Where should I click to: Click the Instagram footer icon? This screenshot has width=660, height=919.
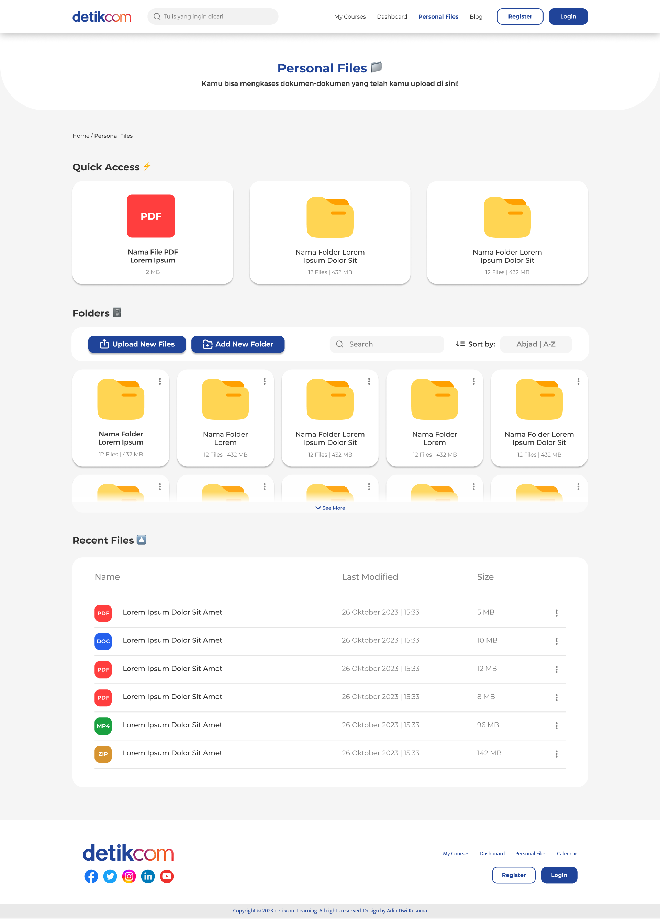pos(129,876)
